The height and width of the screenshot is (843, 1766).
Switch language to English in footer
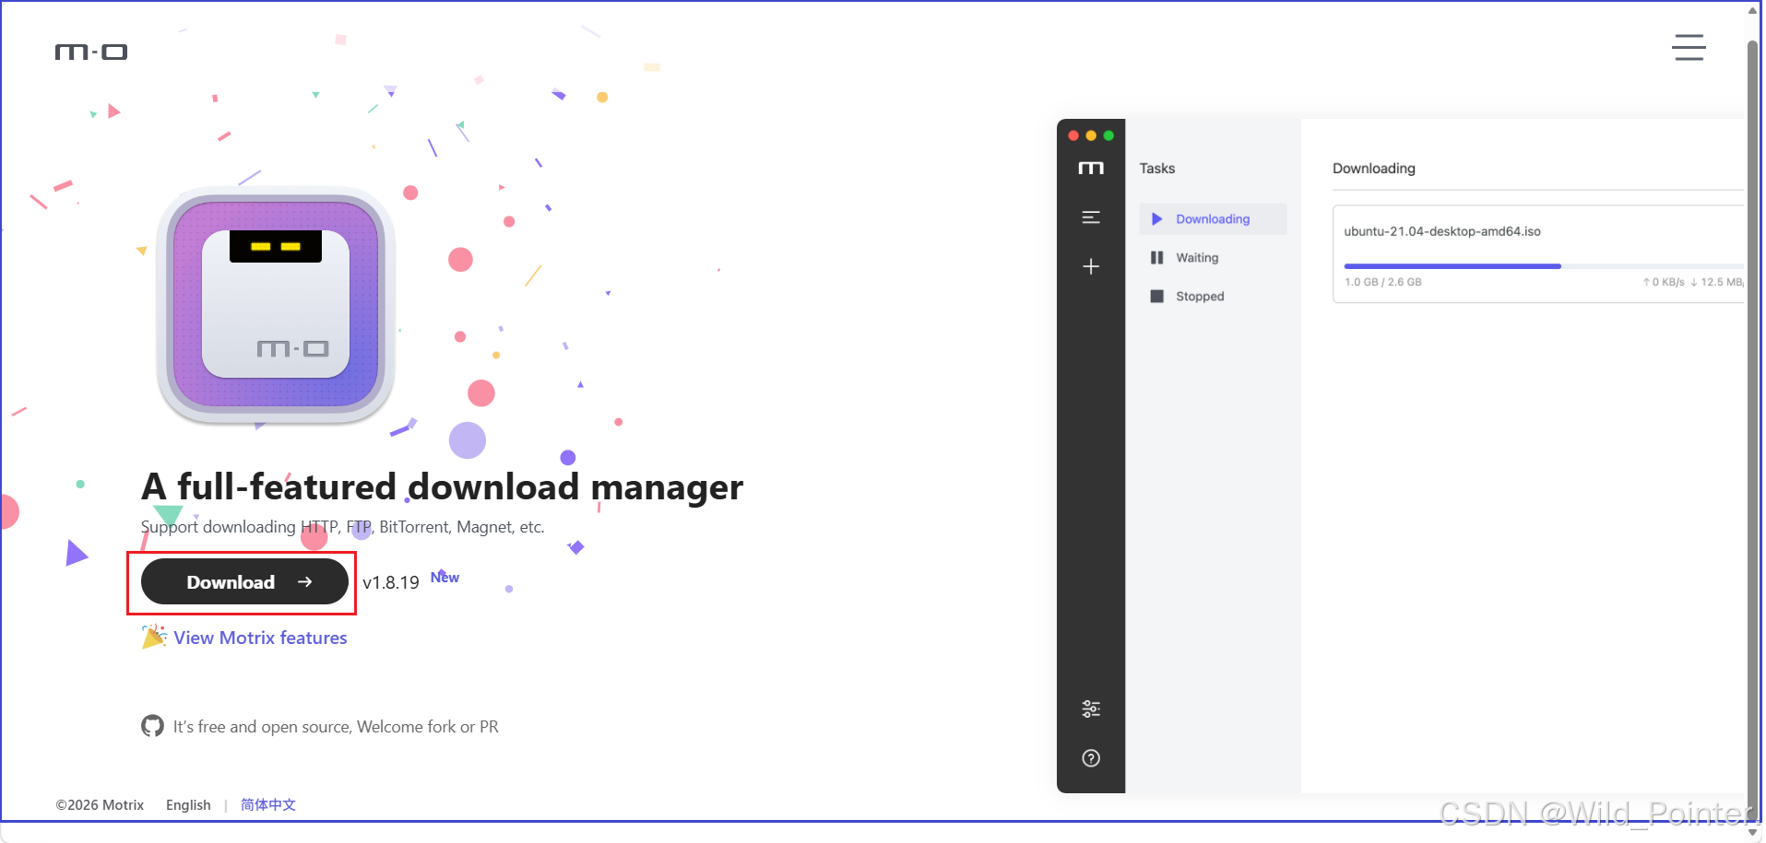pyautogui.click(x=188, y=805)
